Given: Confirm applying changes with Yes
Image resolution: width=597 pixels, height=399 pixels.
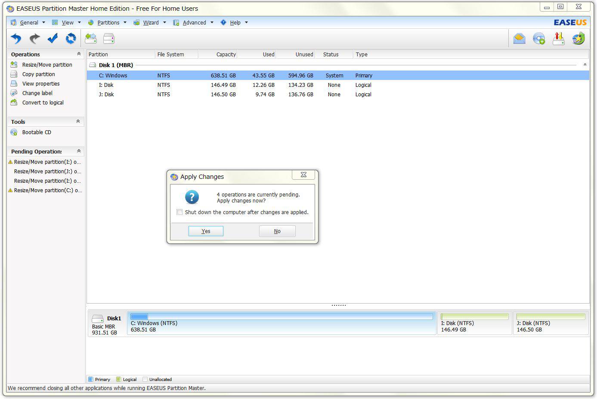Looking at the screenshot, I should tap(206, 231).
